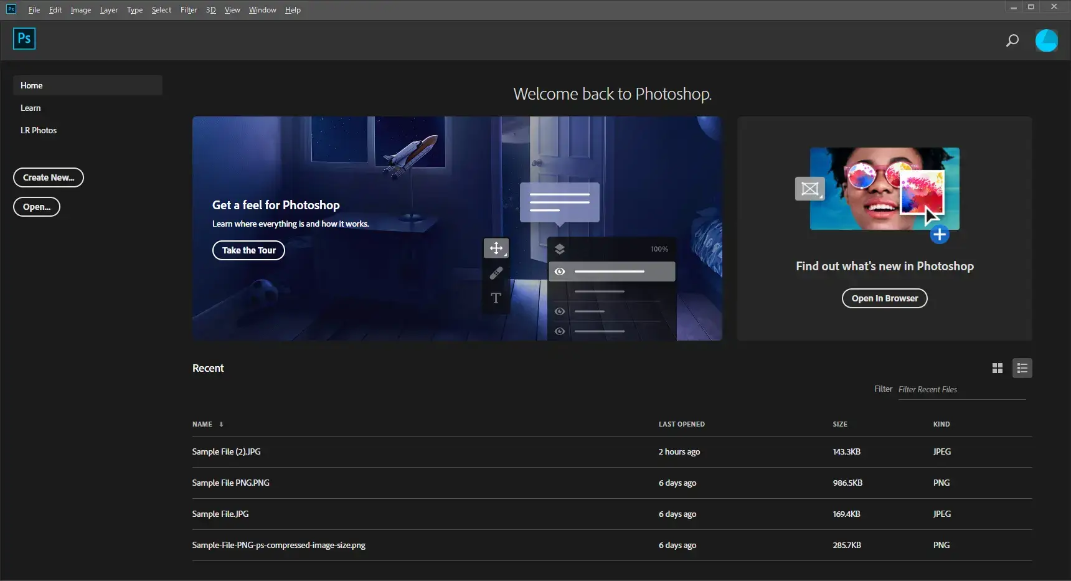Open the Image menu
The height and width of the screenshot is (581, 1071).
81,10
